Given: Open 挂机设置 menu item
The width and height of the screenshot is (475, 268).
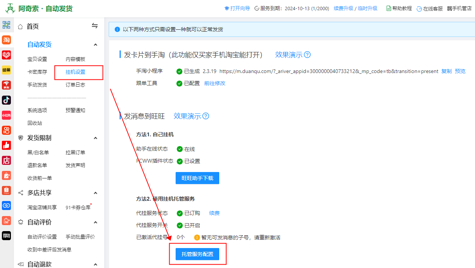Looking at the screenshot, I should pos(75,72).
